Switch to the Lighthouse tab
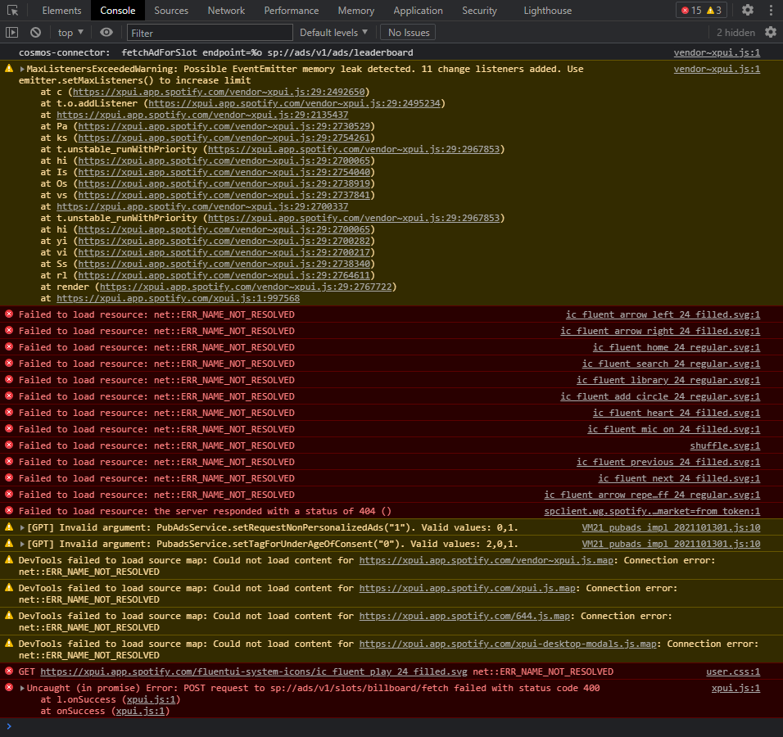783x737 pixels. click(547, 10)
